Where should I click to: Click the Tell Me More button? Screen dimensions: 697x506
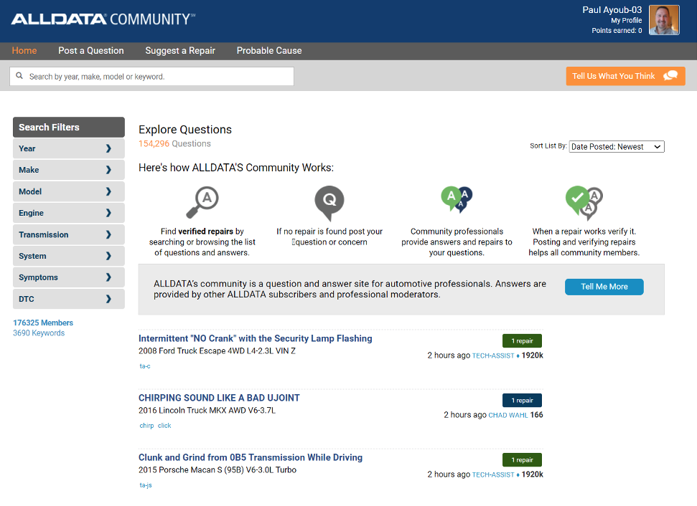[x=604, y=287]
